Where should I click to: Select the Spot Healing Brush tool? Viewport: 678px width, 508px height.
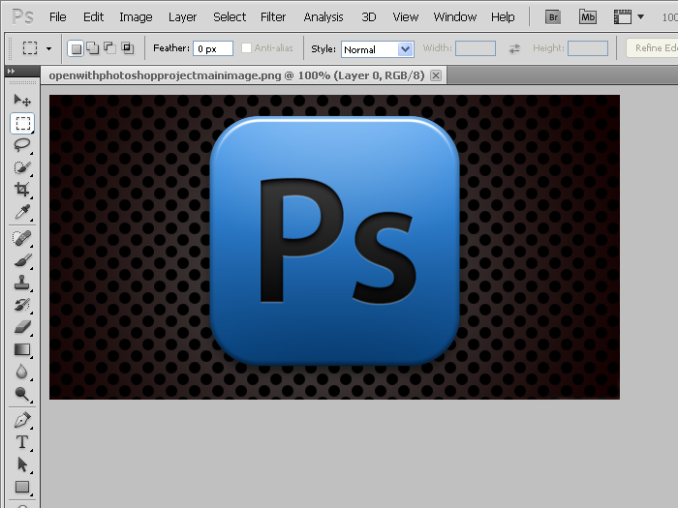(x=22, y=238)
